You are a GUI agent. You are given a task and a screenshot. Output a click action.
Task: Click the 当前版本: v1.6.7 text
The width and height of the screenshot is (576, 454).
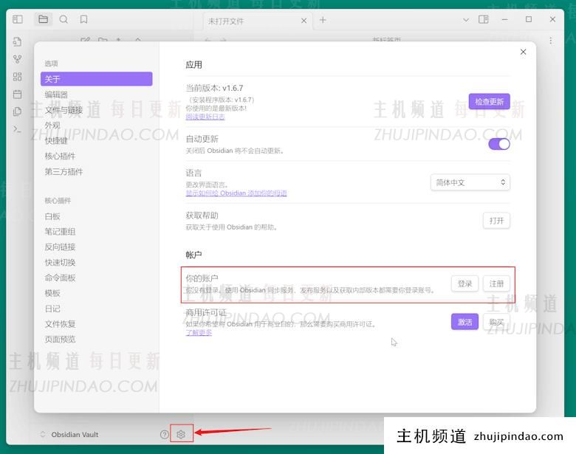coord(214,88)
